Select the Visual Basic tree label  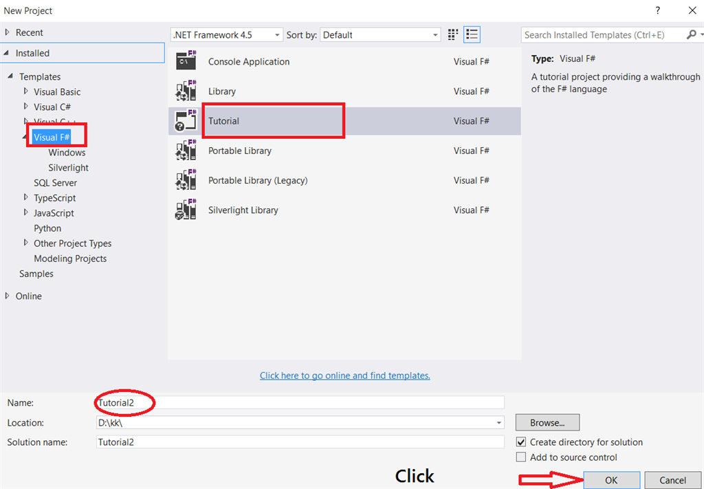point(57,91)
